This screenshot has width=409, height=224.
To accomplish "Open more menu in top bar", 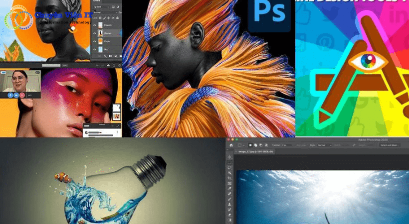I will [x=120, y=65].
